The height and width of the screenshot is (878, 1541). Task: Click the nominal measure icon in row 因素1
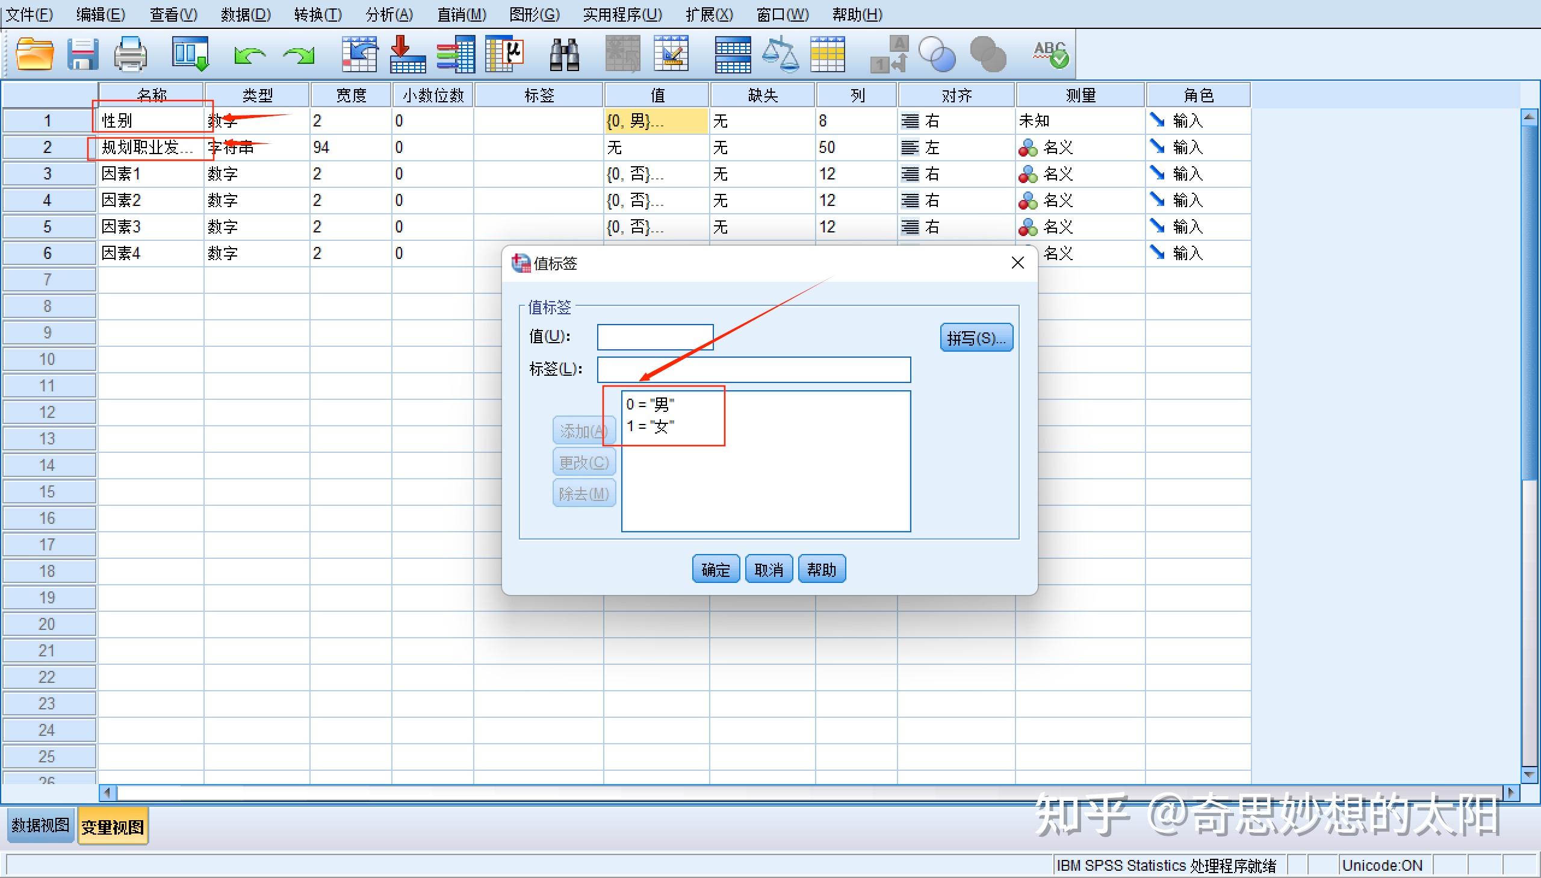coord(1028,174)
